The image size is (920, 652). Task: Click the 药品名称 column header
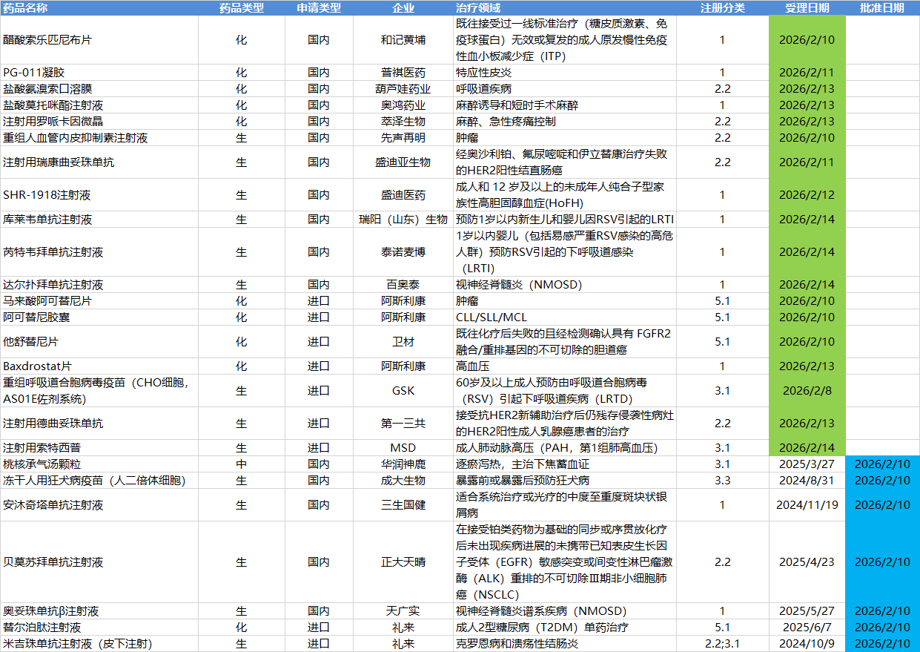(x=26, y=8)
